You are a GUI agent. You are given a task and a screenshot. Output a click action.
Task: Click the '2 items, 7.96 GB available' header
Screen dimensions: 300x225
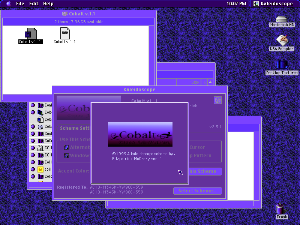pyautogui.click(x=79, y=22)
